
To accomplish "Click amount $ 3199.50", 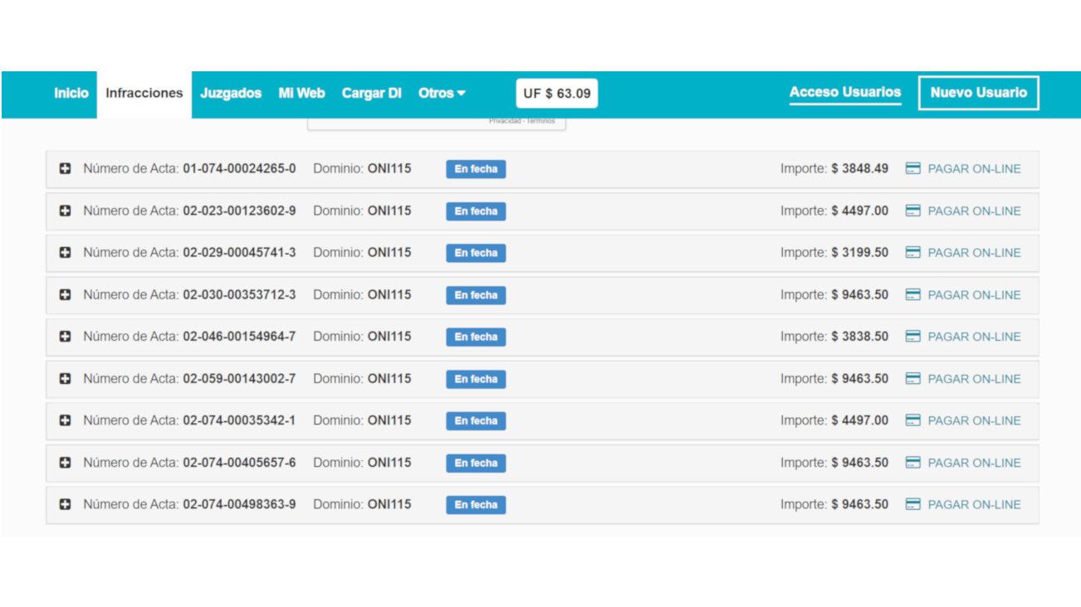I will pyautogui.click(x=859, y=252).
